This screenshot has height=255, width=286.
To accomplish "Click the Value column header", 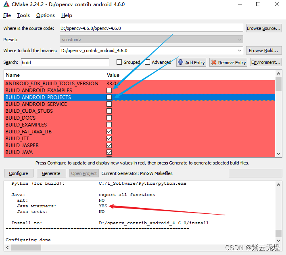I will (190, 75).
